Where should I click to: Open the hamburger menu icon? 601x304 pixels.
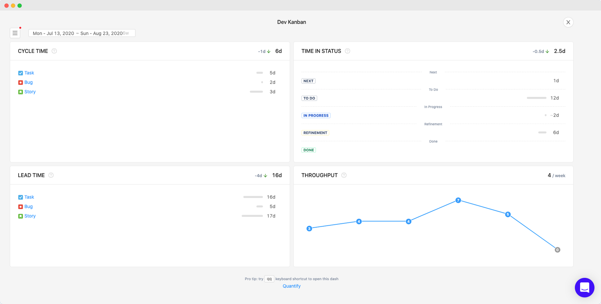coord(15,33)
